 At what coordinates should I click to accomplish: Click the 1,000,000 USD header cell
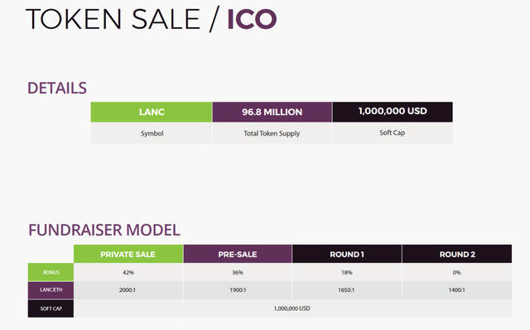coord(393,112)
